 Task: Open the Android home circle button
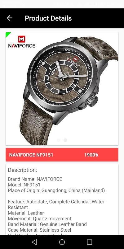(62, 242)
